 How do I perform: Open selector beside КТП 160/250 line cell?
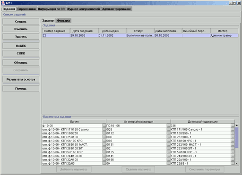[x=104, y=133]
